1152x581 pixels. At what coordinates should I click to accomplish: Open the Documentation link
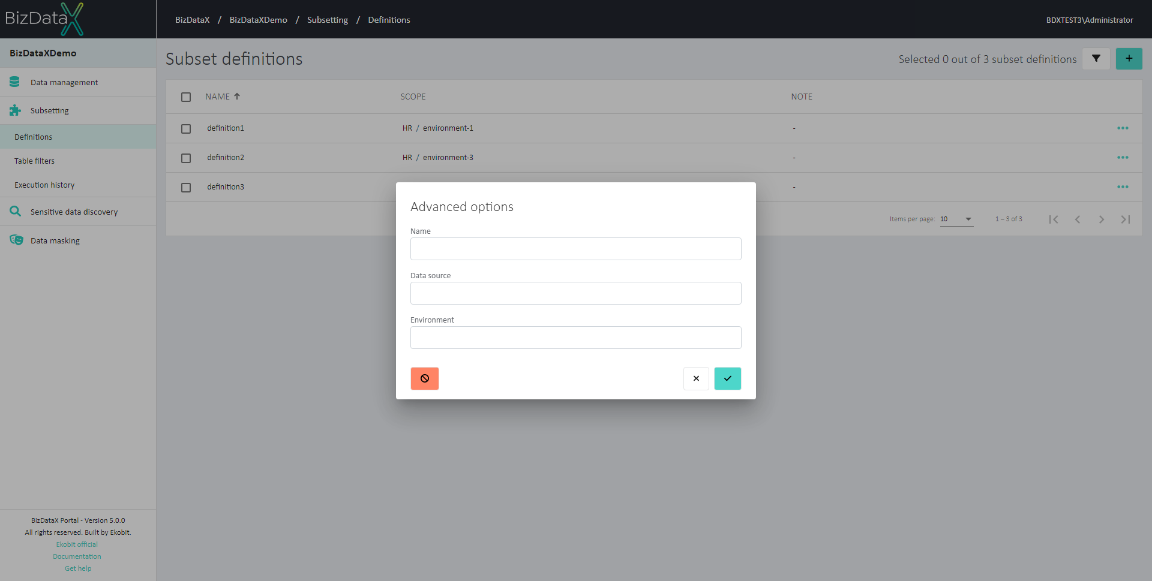(x=77, y=556)
